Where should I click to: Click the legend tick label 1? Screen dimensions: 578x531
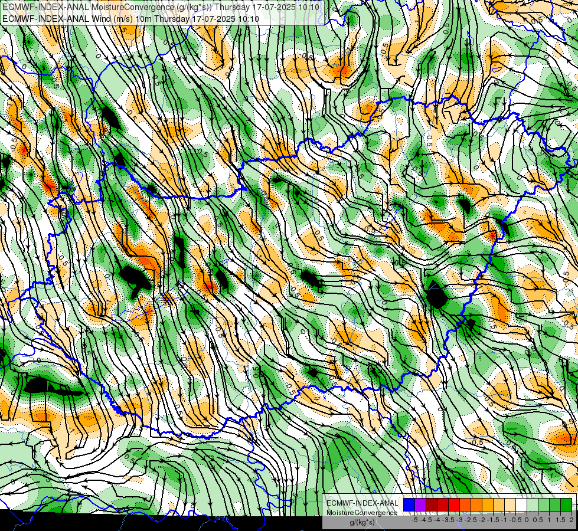(x=549, y=520)
